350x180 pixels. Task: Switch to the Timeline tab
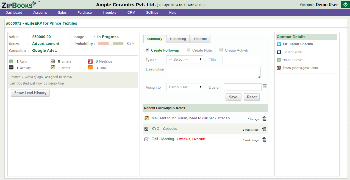[200, 39]
